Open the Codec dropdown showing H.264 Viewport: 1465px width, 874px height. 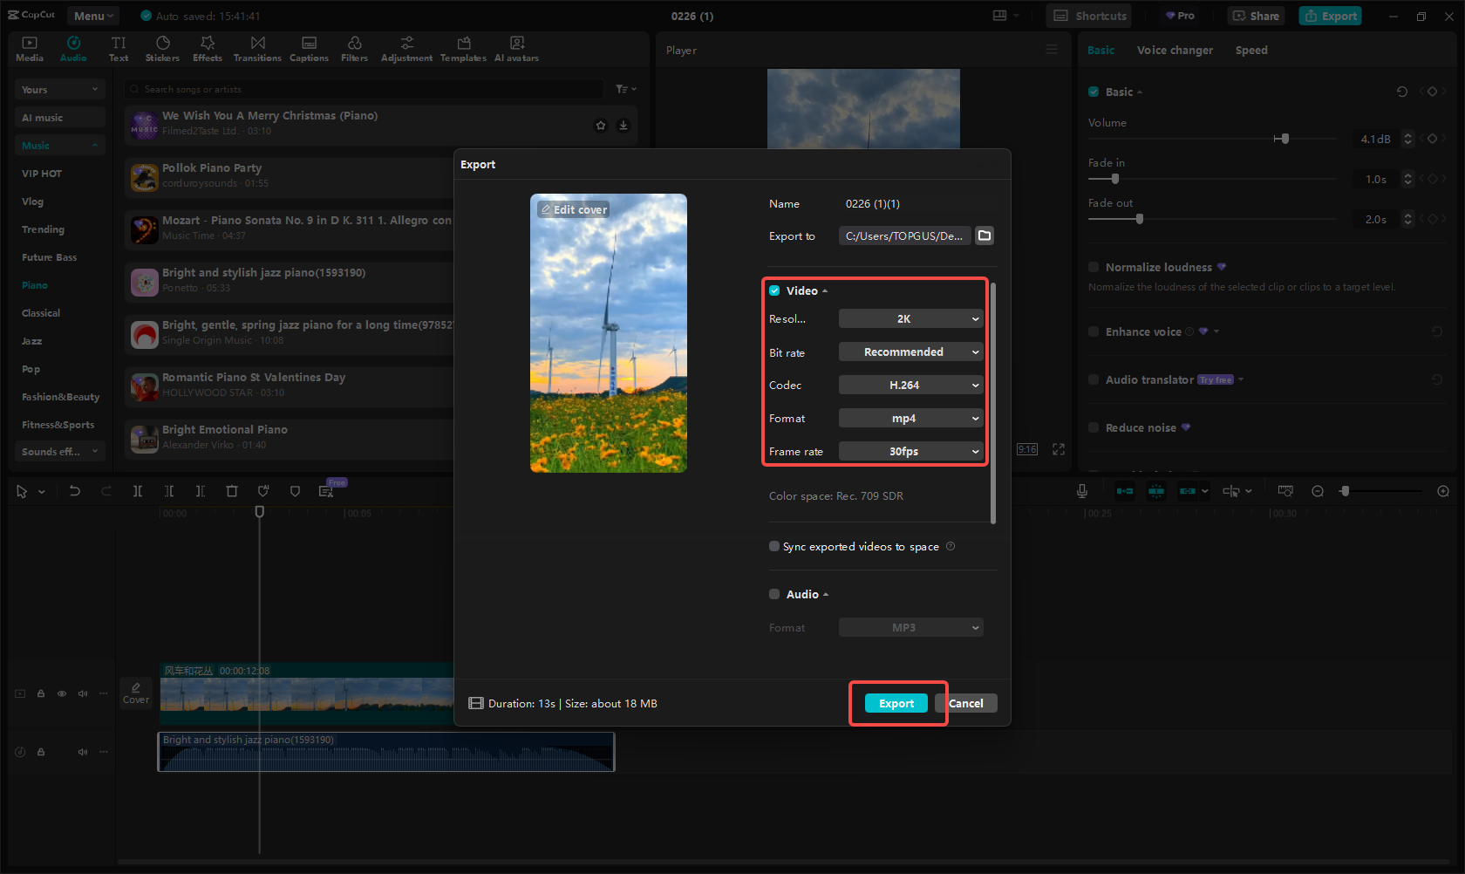click(910, 385)
